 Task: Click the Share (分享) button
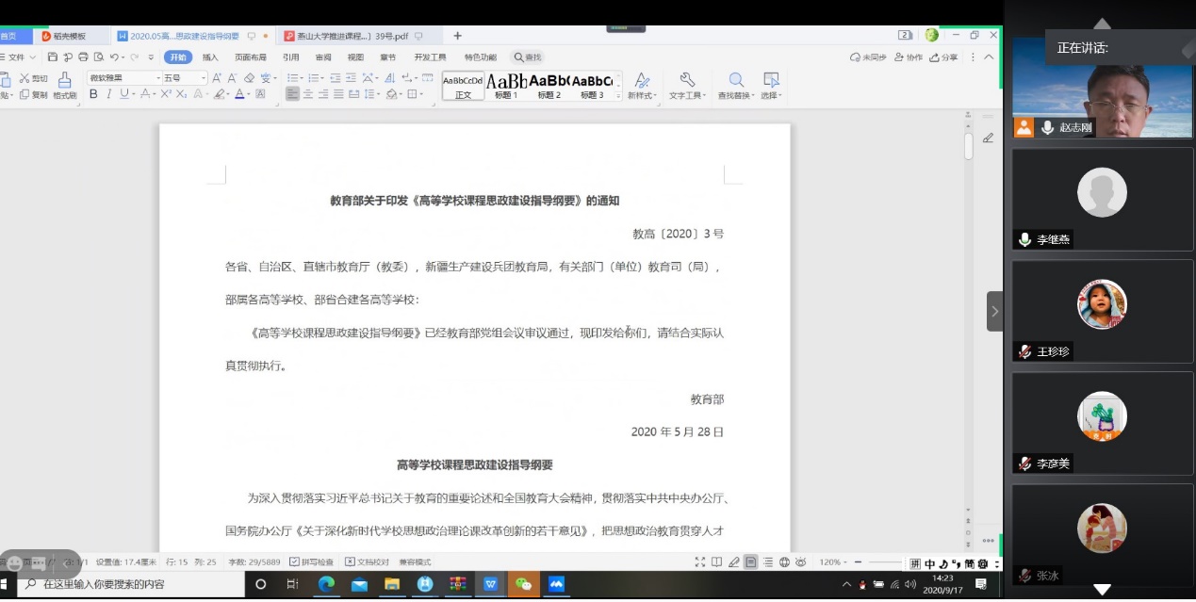coord(943,57)
